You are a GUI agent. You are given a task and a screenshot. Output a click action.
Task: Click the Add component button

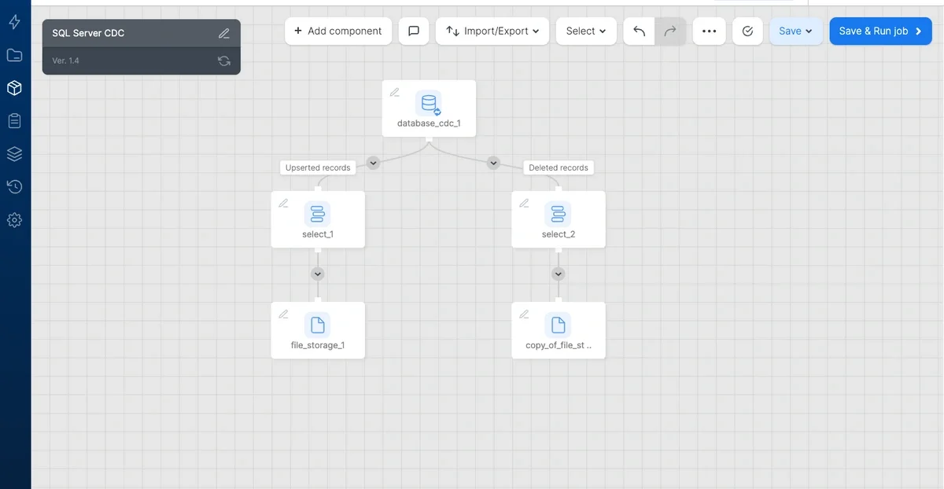pyautogui.click(x=338, y=31)
